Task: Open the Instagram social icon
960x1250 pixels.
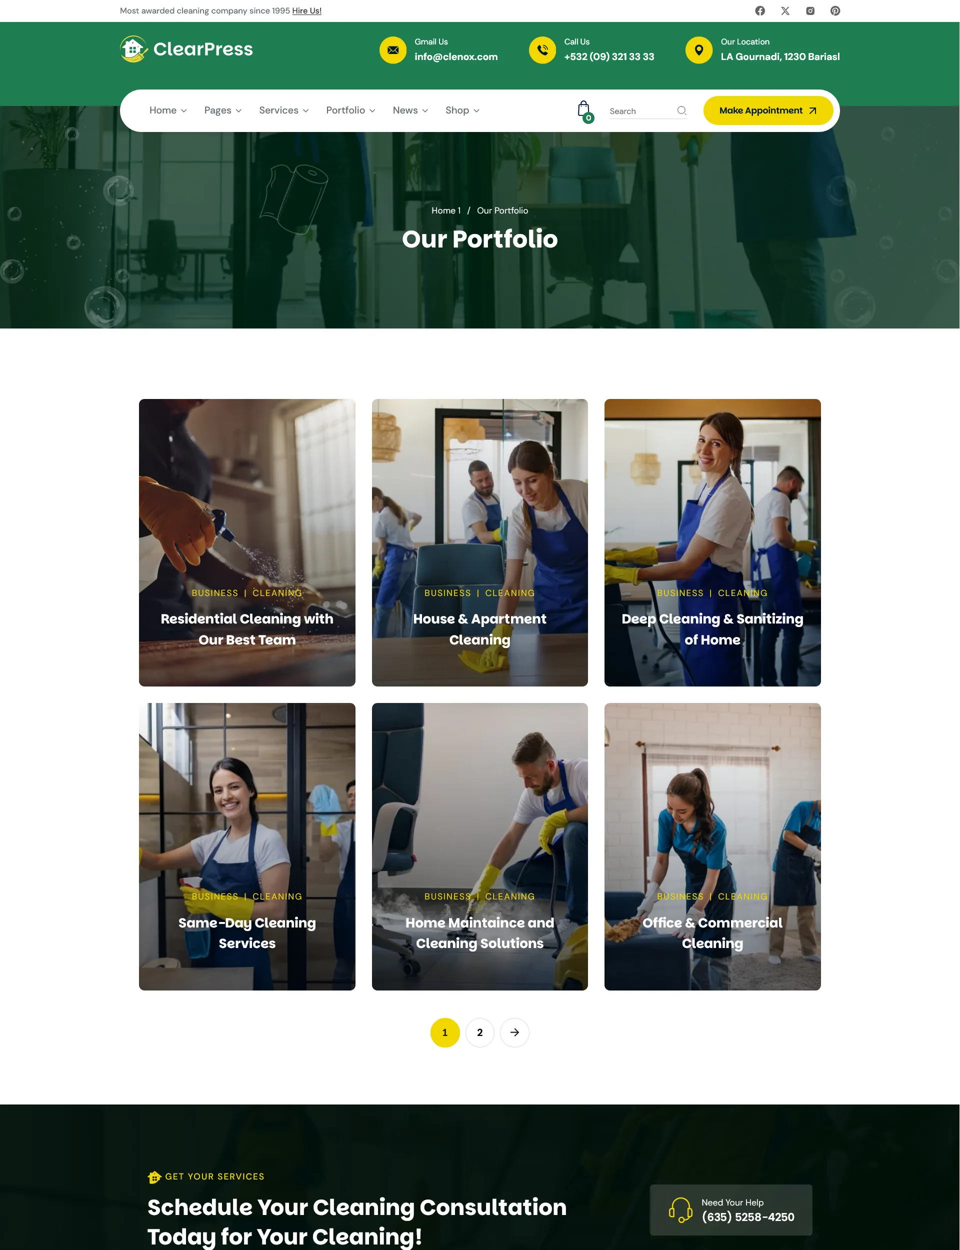Action: pyautogui.click(x=810, y=11)
